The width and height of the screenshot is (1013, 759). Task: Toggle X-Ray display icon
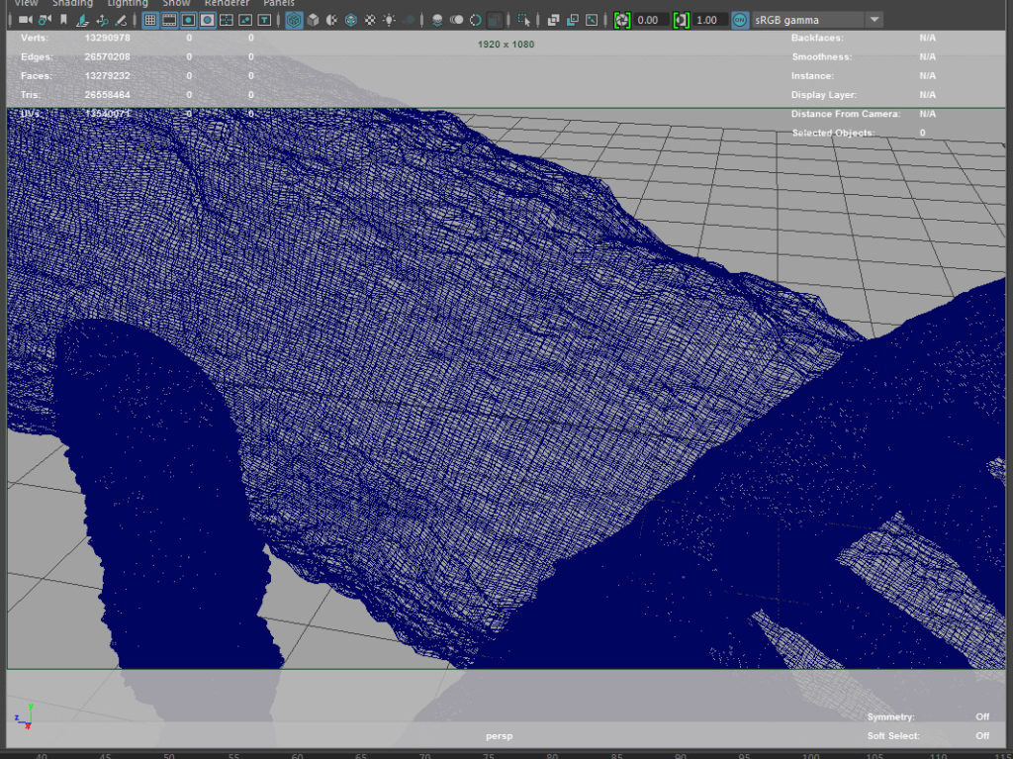point(553,20)
